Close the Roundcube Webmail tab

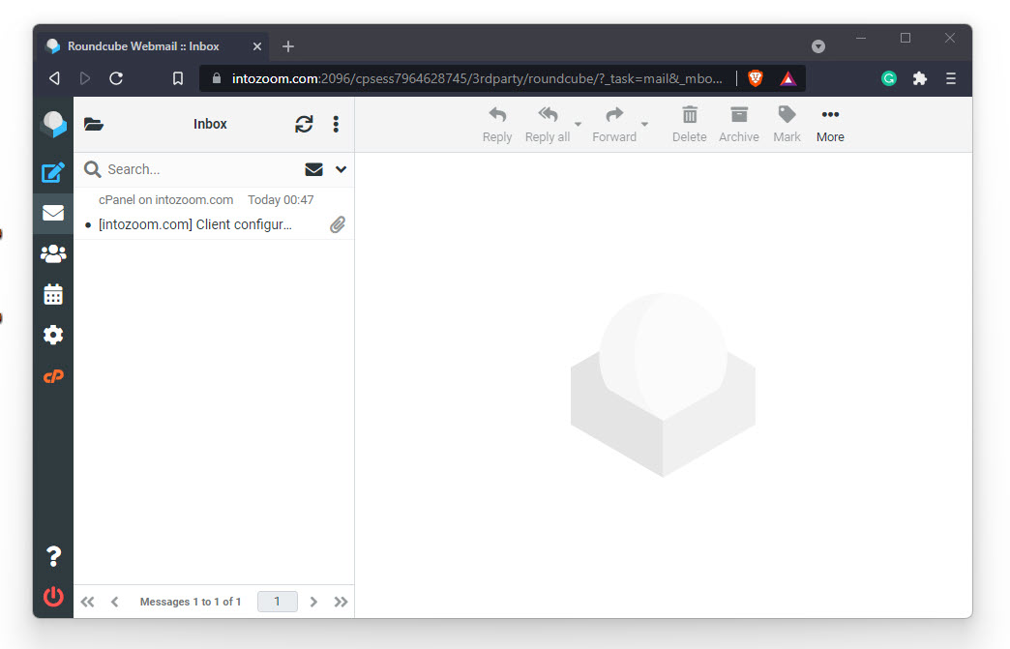[x=257, y=46]
